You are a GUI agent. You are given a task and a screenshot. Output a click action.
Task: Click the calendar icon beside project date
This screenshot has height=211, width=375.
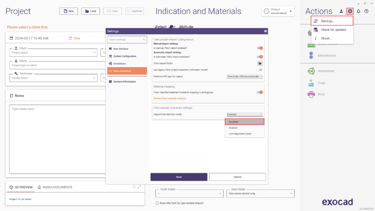11,38
